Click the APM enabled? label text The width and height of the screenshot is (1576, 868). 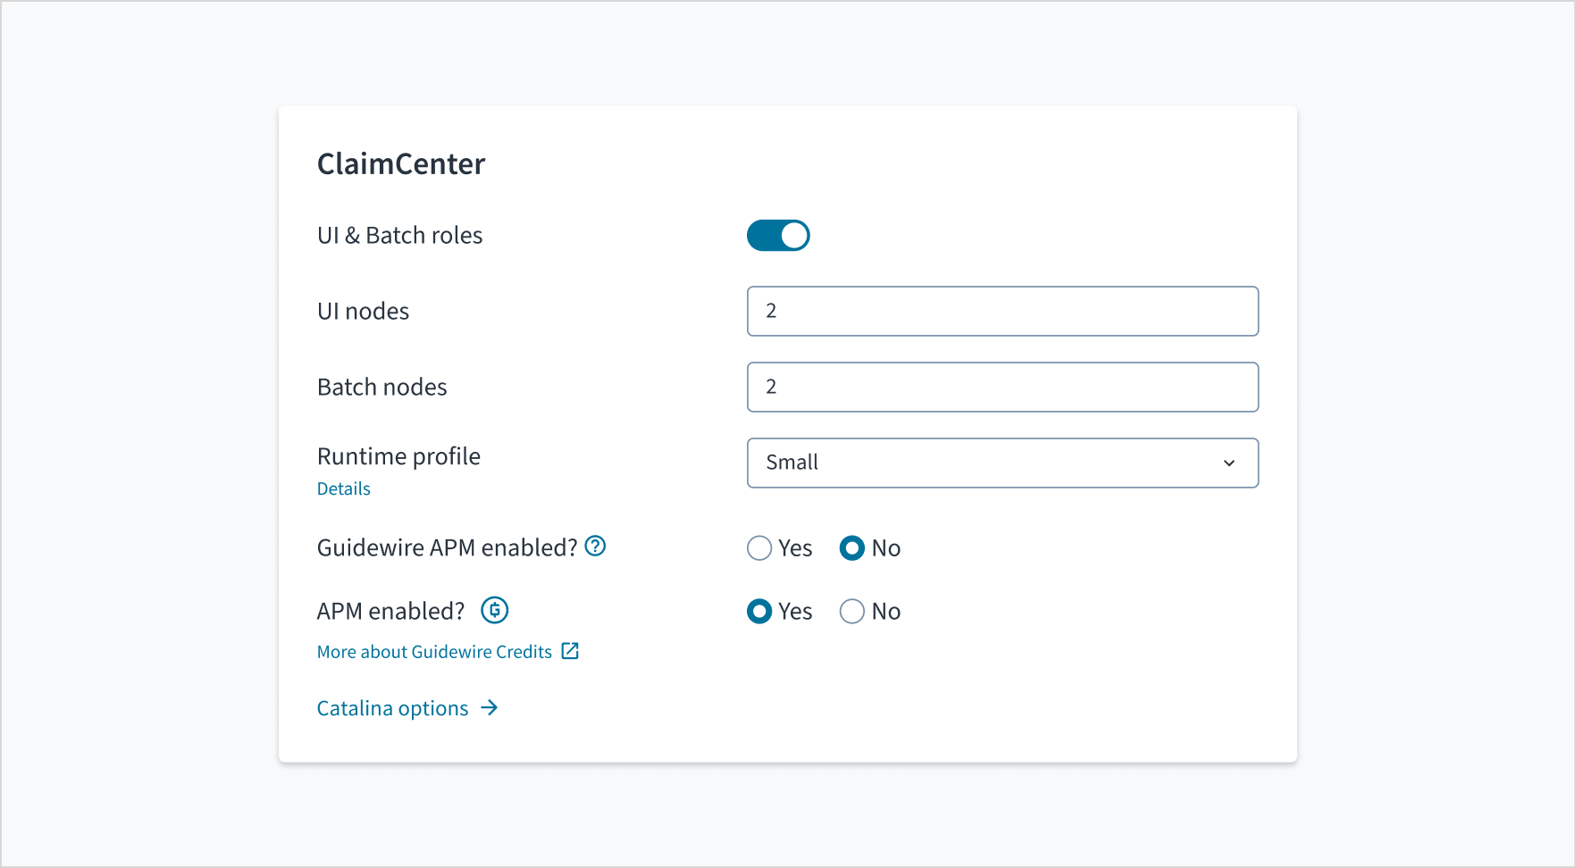pos(390,611)
